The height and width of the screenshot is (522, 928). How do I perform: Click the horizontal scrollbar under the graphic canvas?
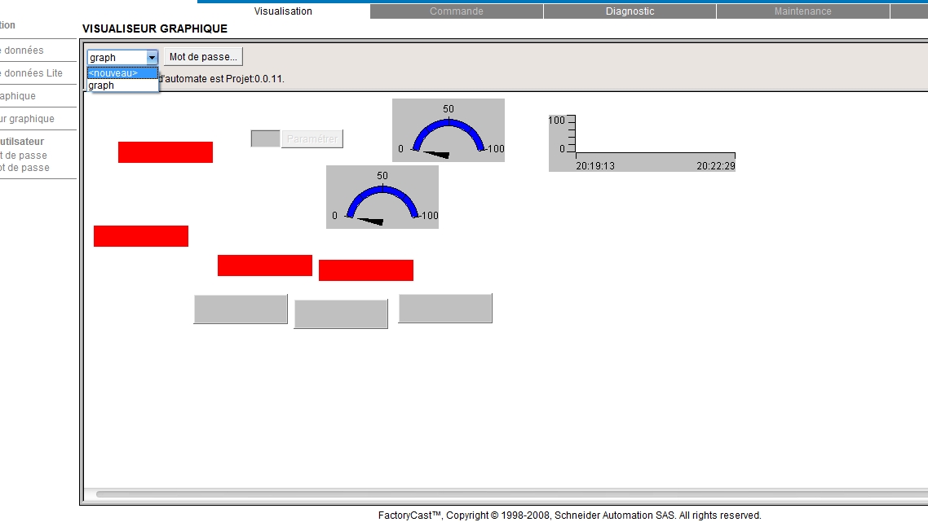511,494
